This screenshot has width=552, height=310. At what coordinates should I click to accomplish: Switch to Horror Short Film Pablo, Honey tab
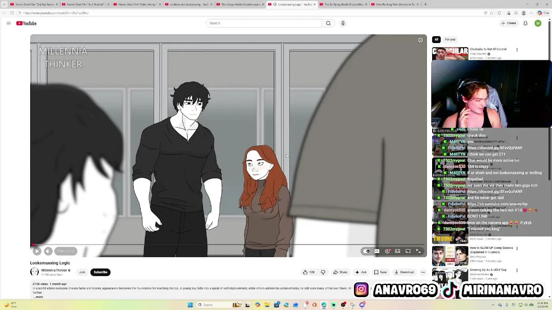[x=136, y=4]
